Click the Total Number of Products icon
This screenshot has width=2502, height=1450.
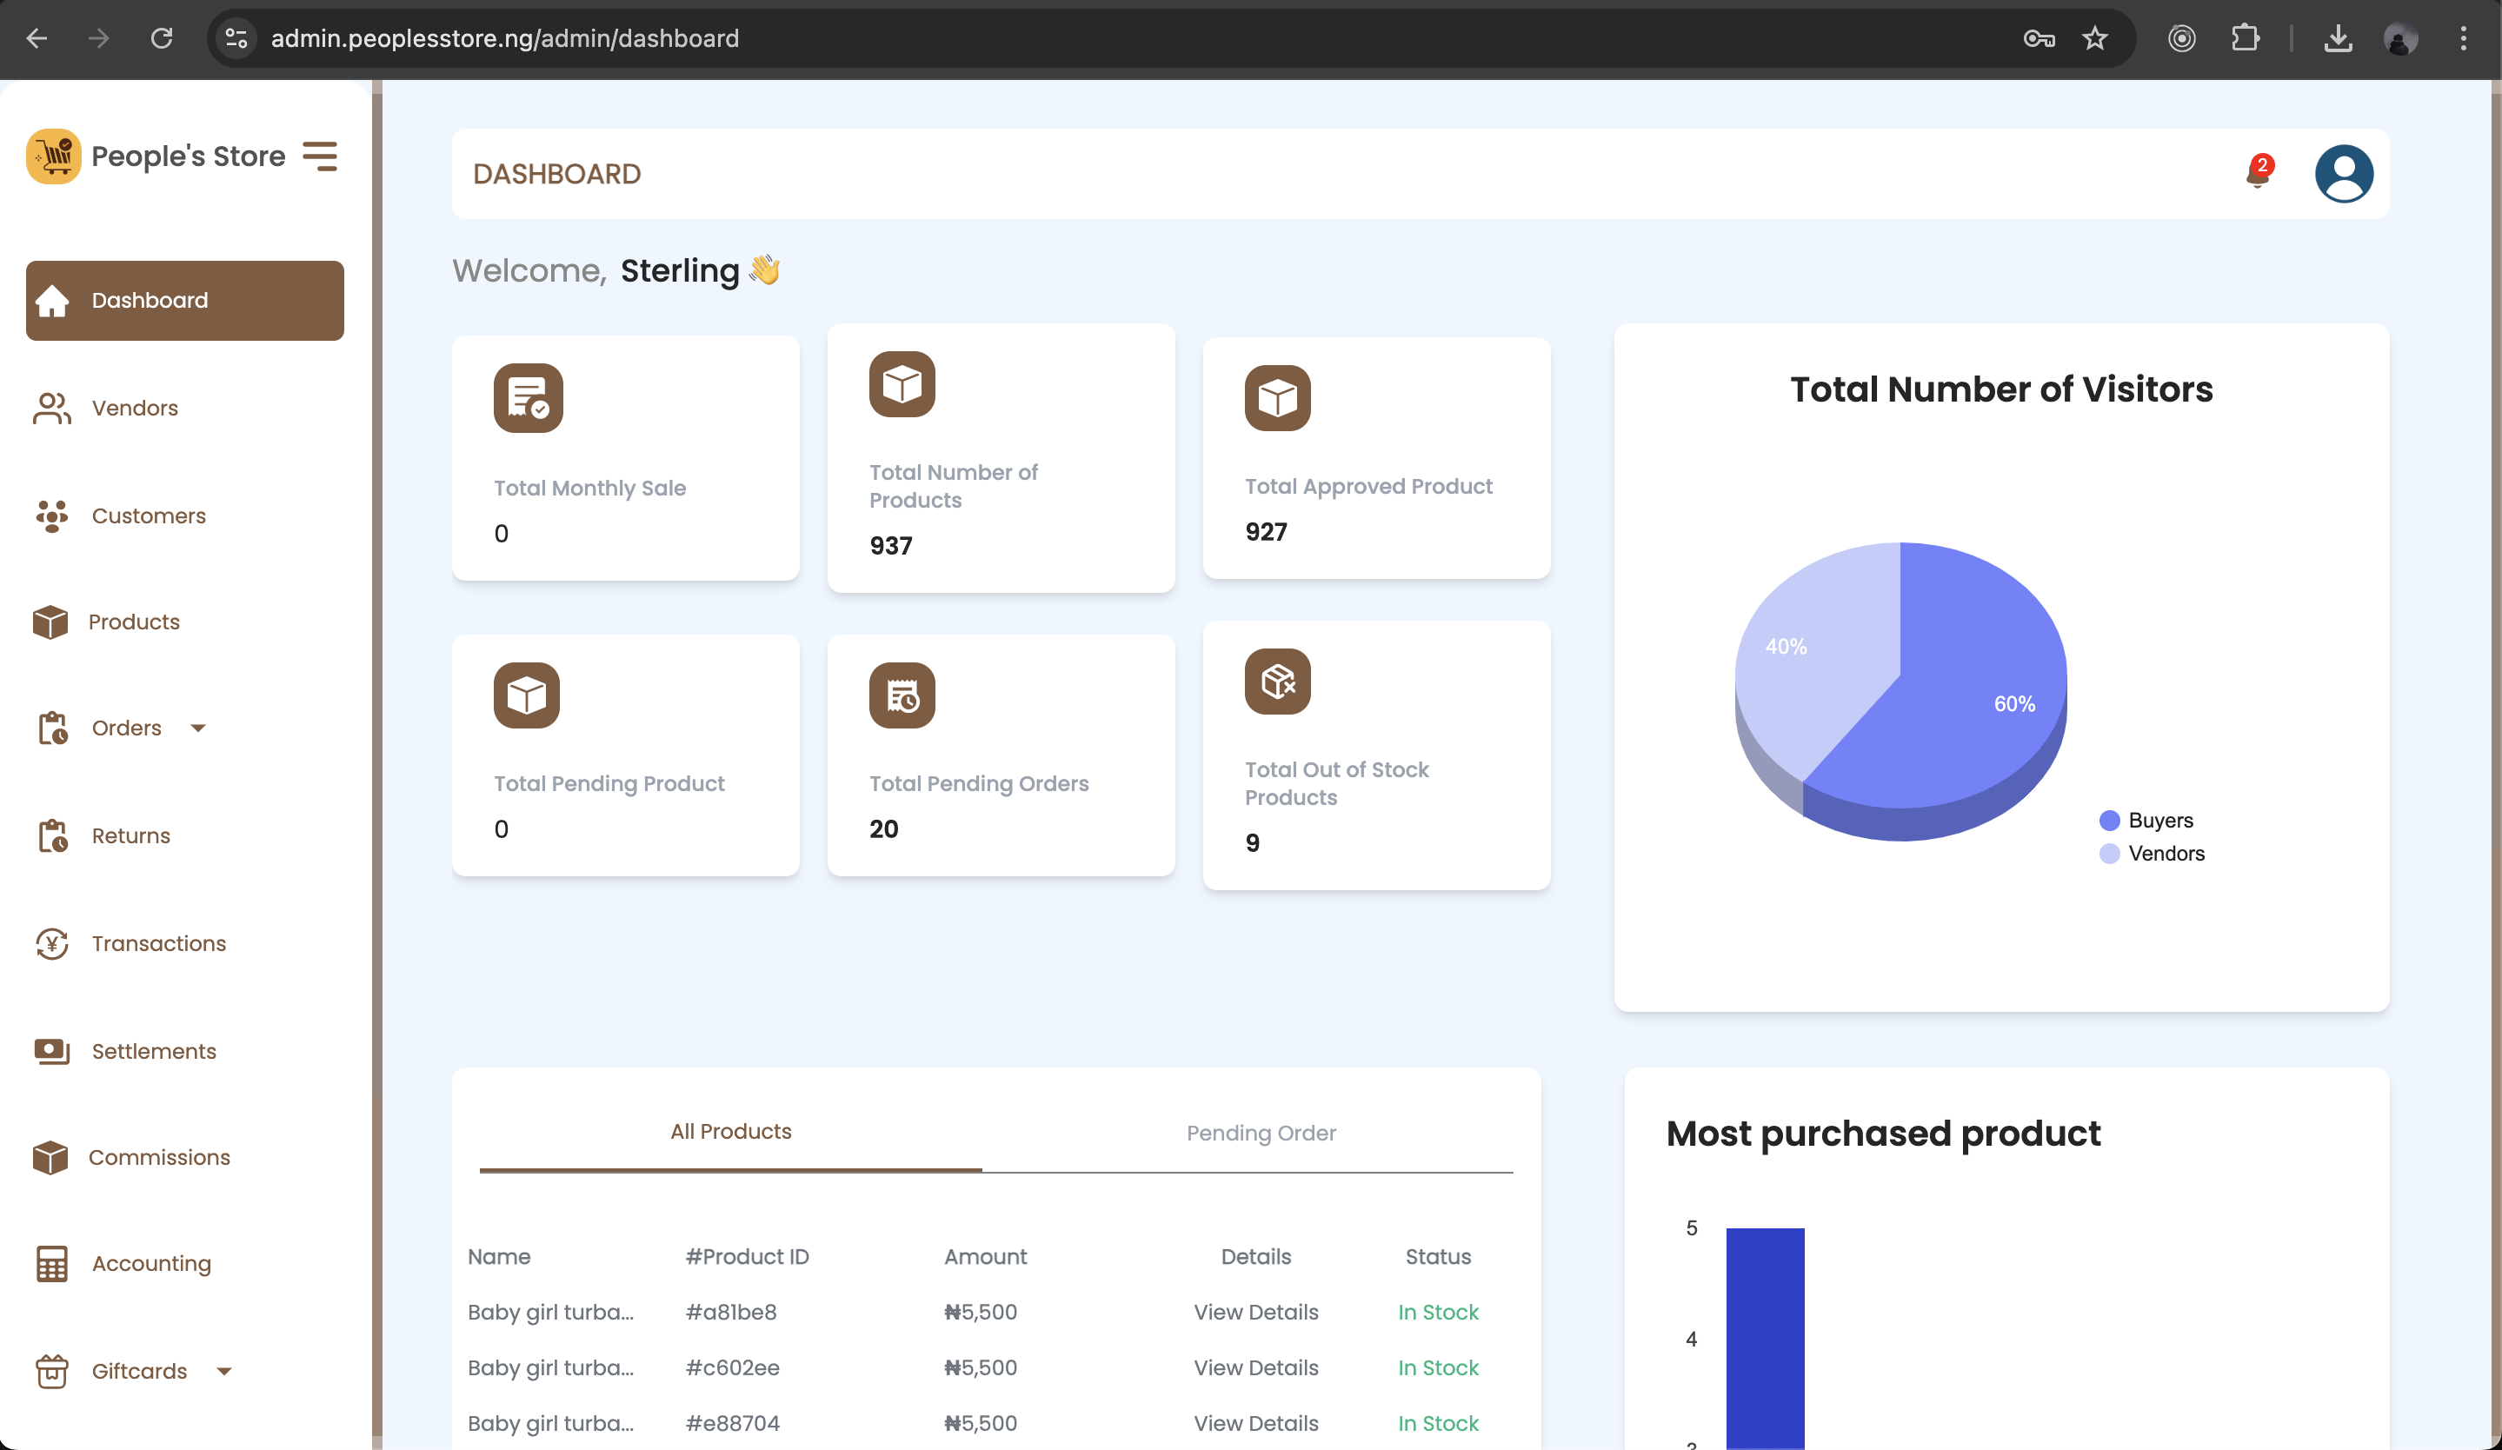click(x=902, y=384)
